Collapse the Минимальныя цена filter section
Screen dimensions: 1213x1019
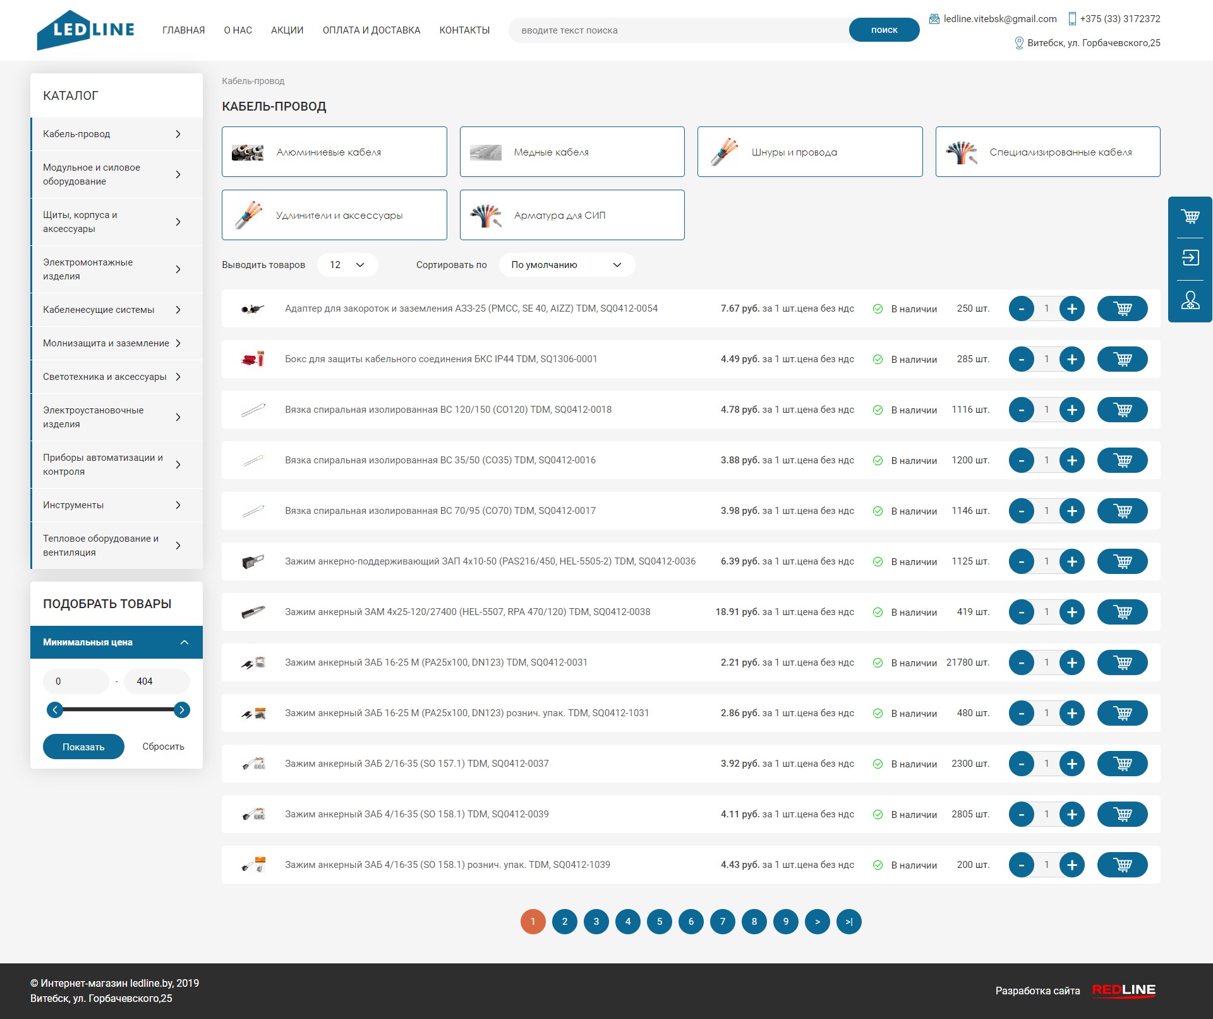tap(184, 642)
